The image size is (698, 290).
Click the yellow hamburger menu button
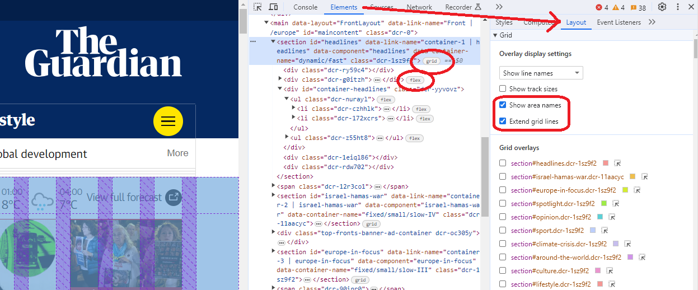(x=168, y=121)
